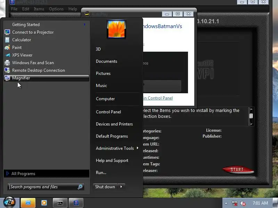Open Devices and Printers
Screen dimensions: 278x208
point(114,124)
